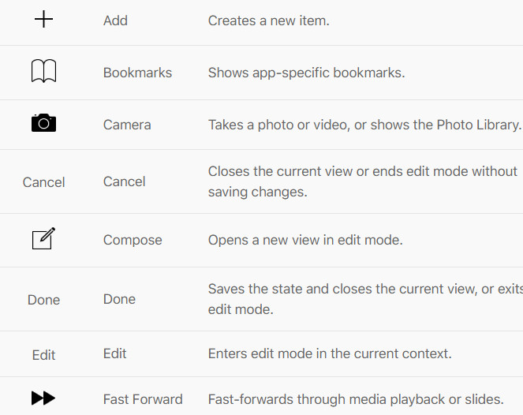This screenshot has height=415, width=523.
Task: Select the 'Add' name label
Action: 115,21
